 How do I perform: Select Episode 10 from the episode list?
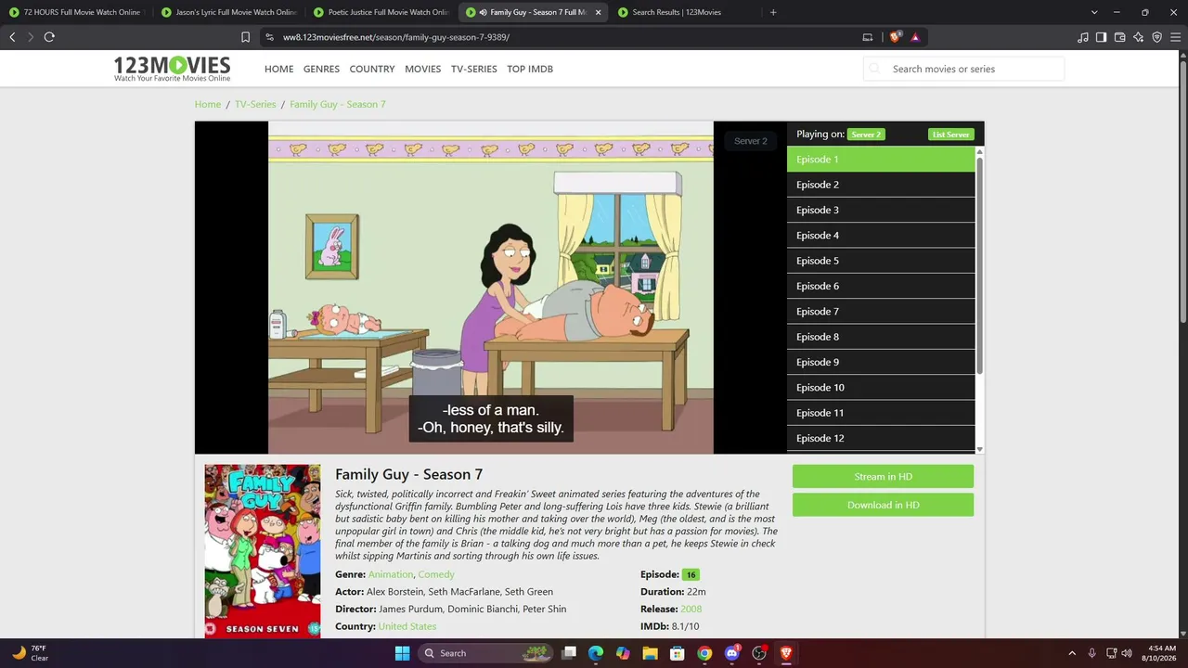(x=881, y=387)
